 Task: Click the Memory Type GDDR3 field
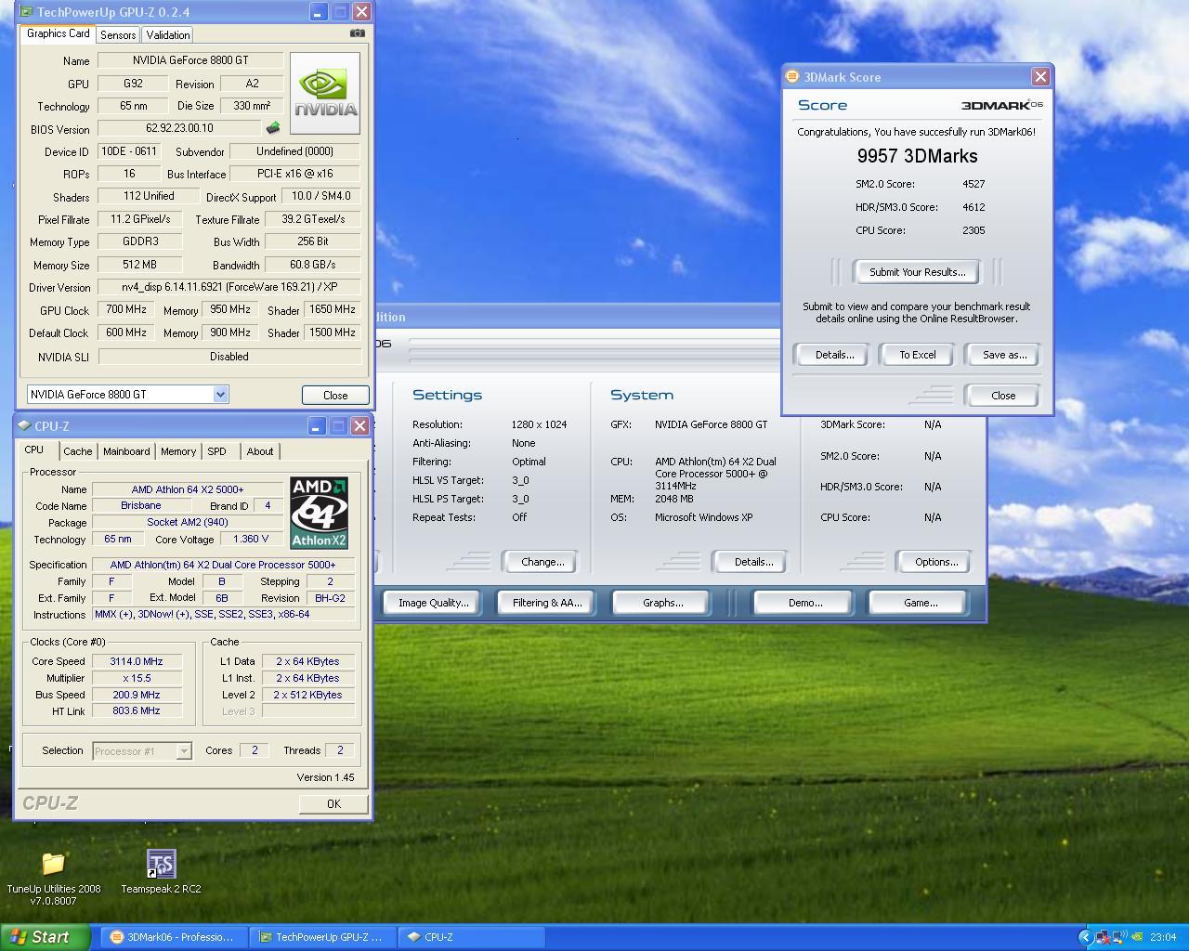click(140, 241)
